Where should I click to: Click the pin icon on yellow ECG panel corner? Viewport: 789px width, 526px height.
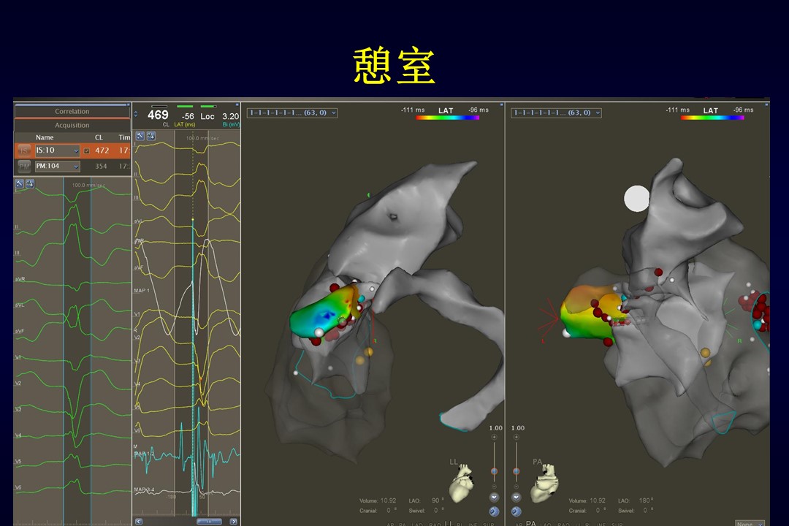tap(238, 104)
